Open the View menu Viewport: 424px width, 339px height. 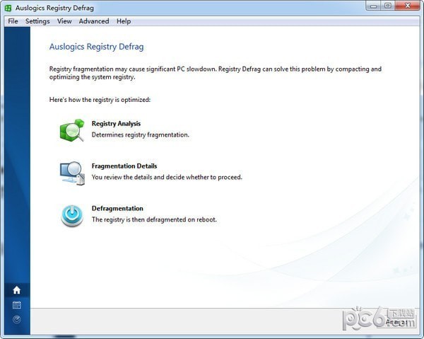click(x=64, y=21)
